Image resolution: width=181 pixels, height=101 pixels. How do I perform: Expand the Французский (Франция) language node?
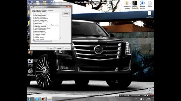tap(33, 17)
